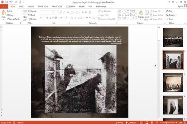Screen dimensions: 187x124
Task: Switch to the SLIDE SHOW tab
Action: coord(70,7)
